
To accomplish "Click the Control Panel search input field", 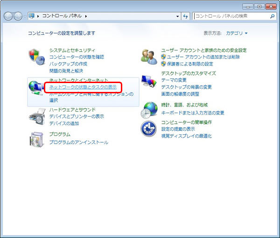I will 231,16.
